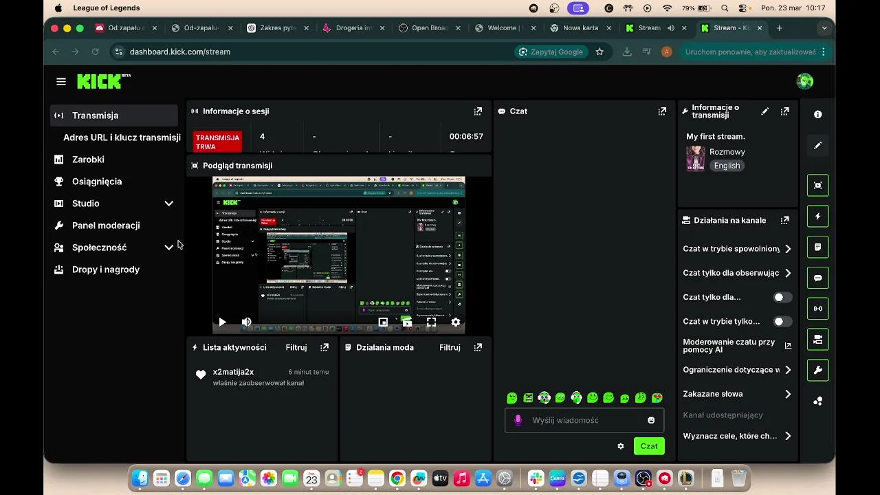Click 'Uruchom ponownie, aby zaktualizować'
880x495 pixels.
[755, 52]
